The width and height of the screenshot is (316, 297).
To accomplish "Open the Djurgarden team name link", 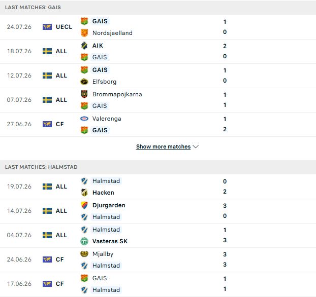I will [109, 205].
